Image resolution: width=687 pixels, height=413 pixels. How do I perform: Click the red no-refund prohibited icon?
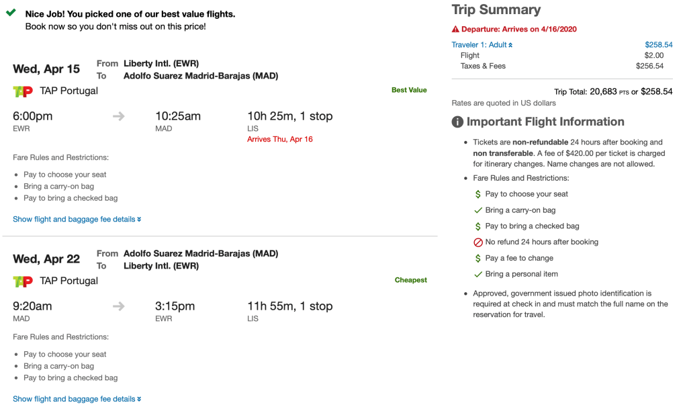(x=478, y=242)
